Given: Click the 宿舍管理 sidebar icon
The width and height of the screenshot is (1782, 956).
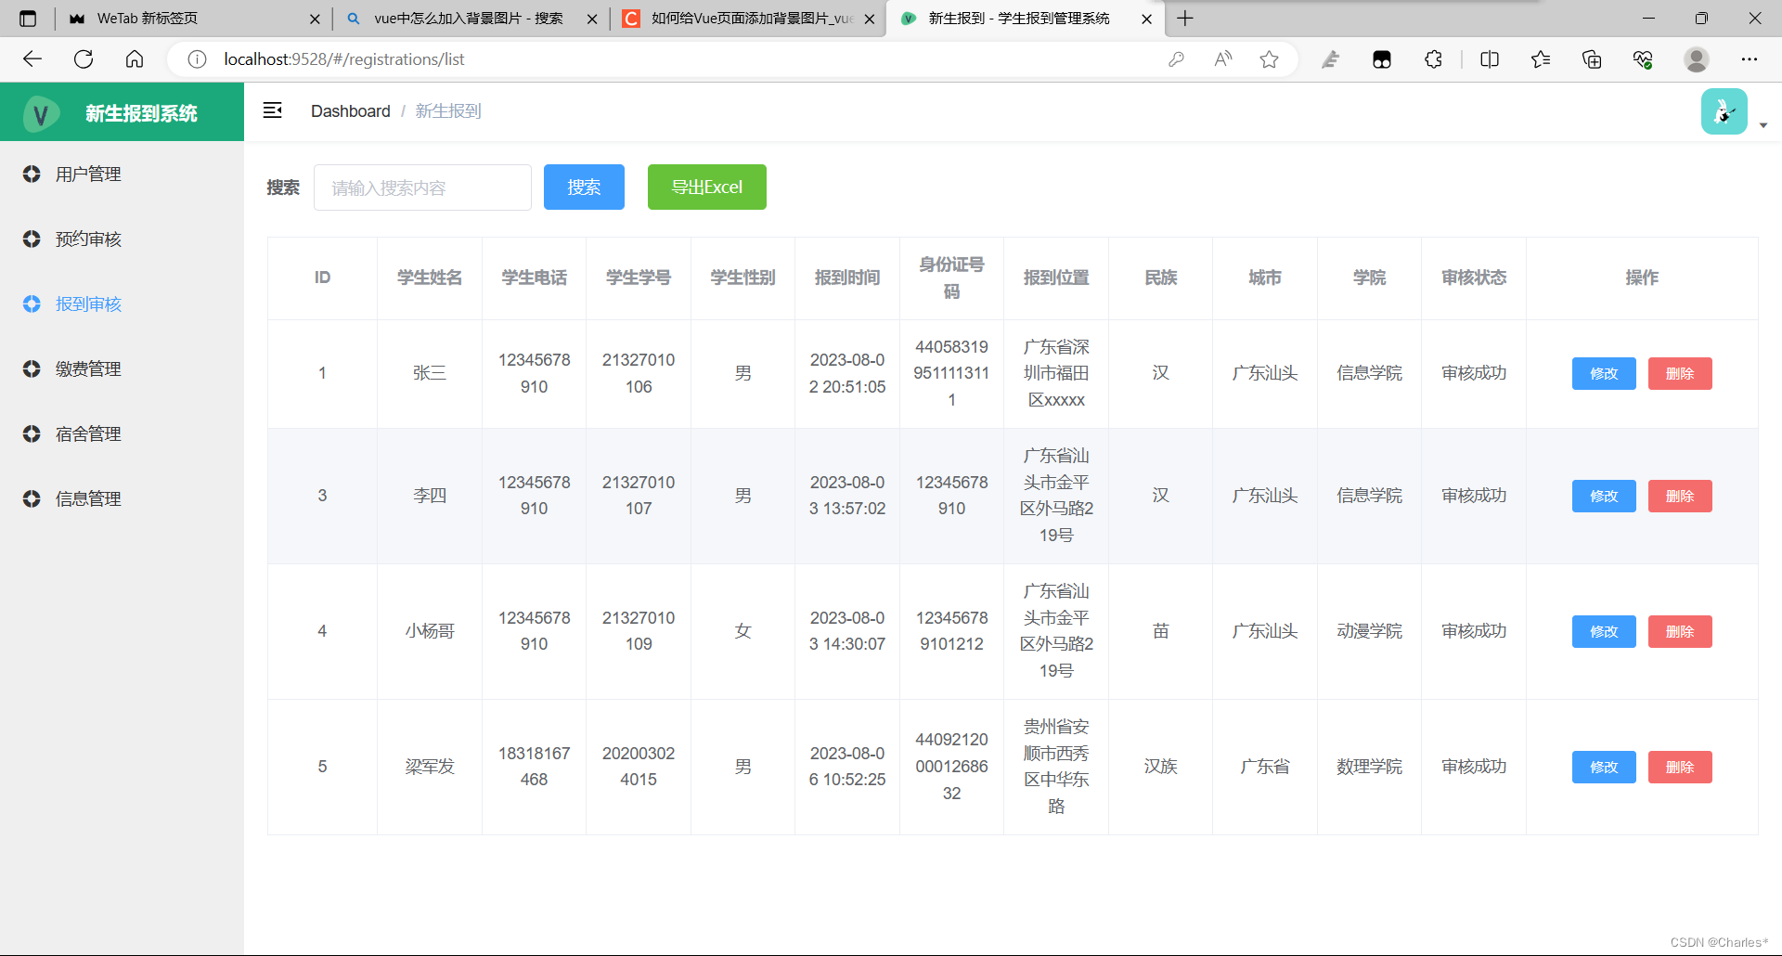Looking at the screenshot, I should point(32,433).
